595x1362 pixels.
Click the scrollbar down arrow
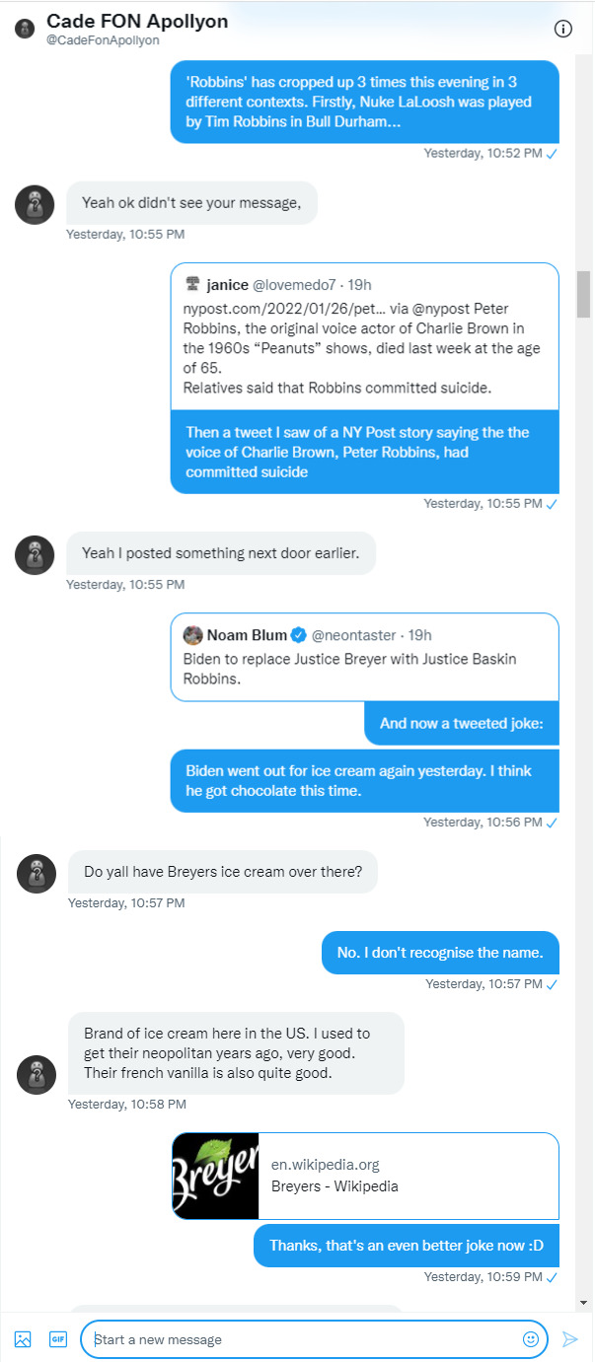(x=584, y=1302)
